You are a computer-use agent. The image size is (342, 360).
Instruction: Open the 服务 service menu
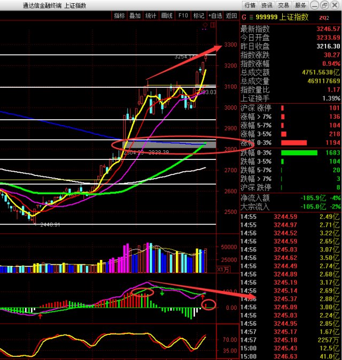click(301, 5)
